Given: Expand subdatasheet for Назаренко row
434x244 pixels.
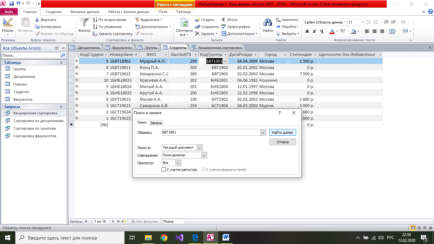Looking at the screenshot, I should click(77, 74).
